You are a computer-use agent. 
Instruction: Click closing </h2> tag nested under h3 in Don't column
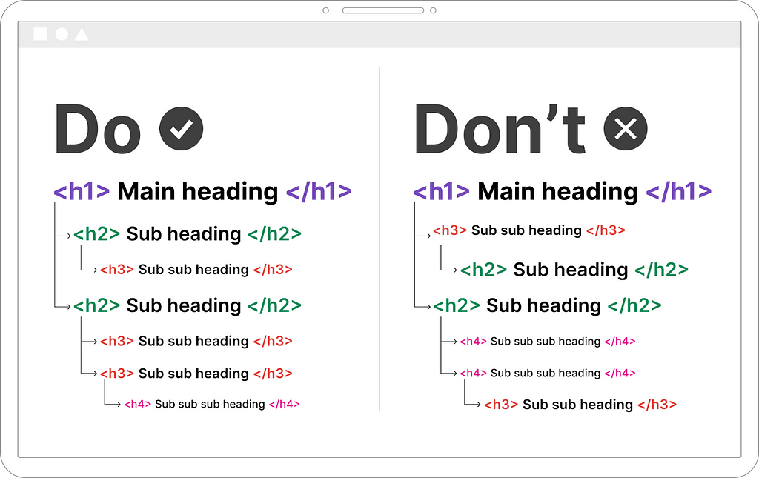661,270
